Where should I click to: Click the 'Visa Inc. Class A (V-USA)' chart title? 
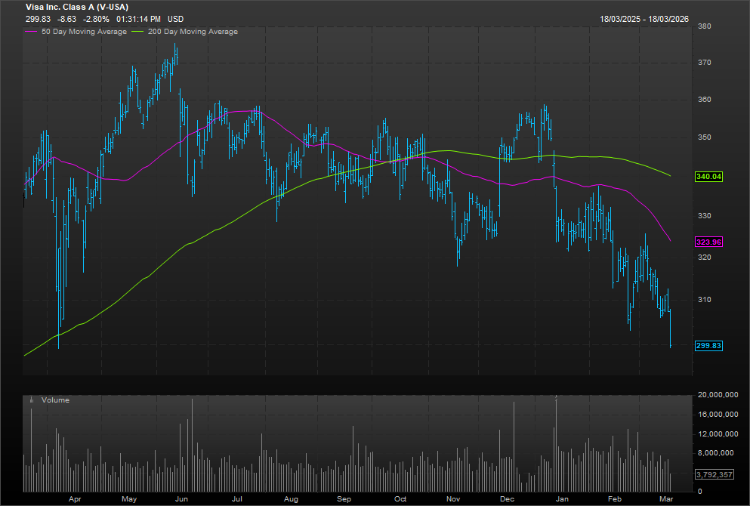(x=77, y=7)
